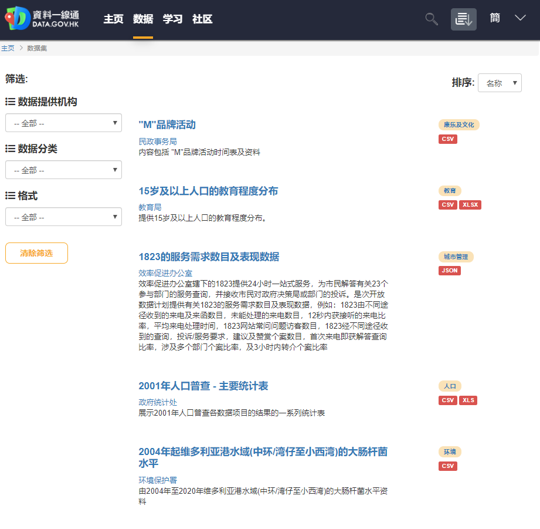Click the 主页 breadcrumb link
Screen dimensions: 540x529
8,48
